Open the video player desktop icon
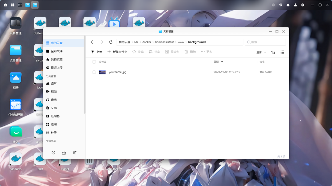The width and height of the screenshot is (332, 186). [114, 22]
